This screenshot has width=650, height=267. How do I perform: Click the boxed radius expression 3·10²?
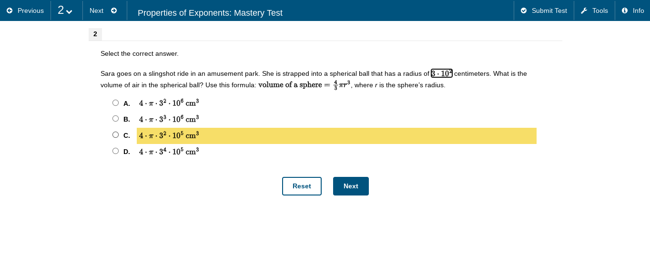tap(442, 73)
